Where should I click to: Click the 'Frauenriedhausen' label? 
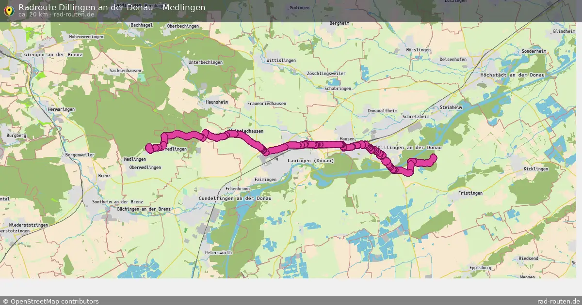click(x=266, y=104)
